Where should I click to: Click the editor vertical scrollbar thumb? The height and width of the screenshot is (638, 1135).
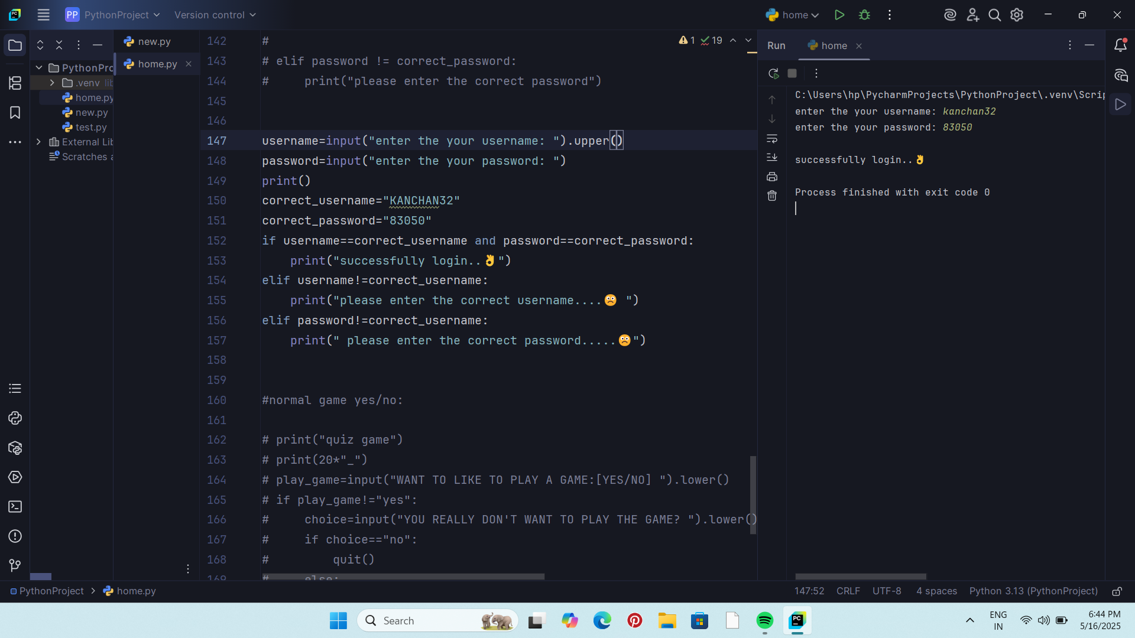[x=753, y=494]
